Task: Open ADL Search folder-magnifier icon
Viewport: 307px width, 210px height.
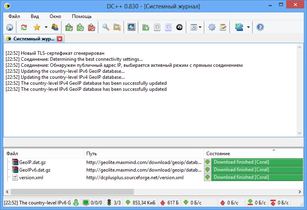Action: point(117,27)
